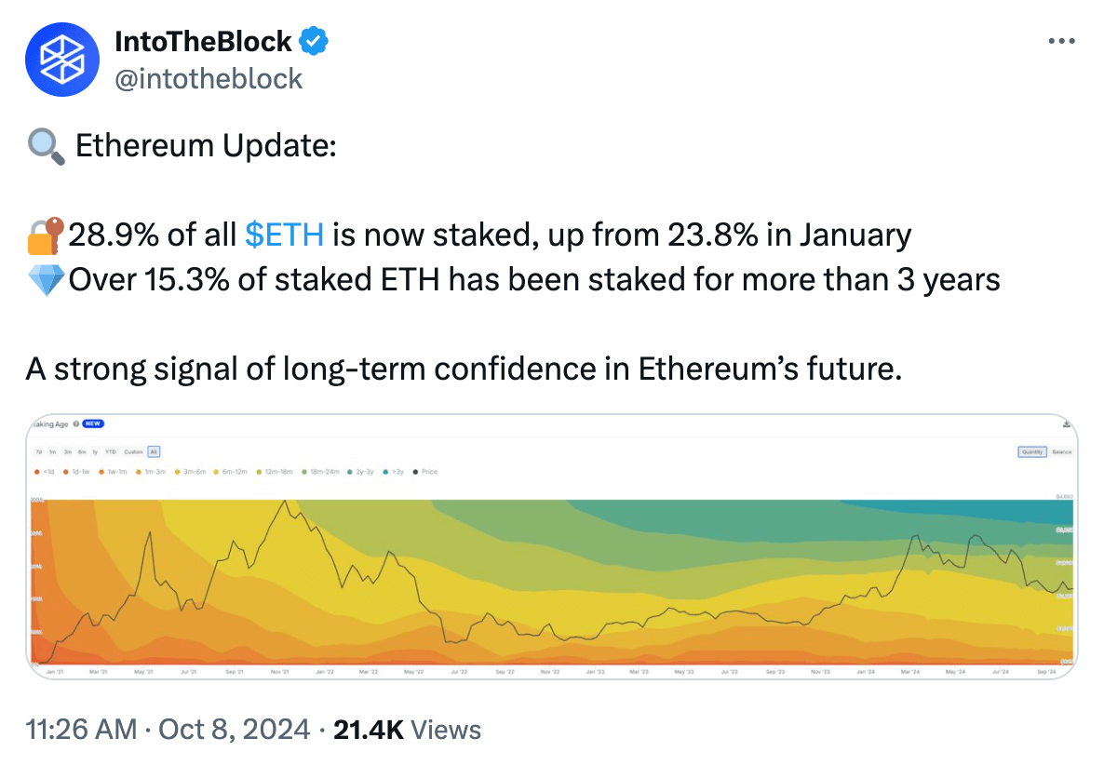
Task: Toggle the 2y-3y staking series
Action: (350, 473)
